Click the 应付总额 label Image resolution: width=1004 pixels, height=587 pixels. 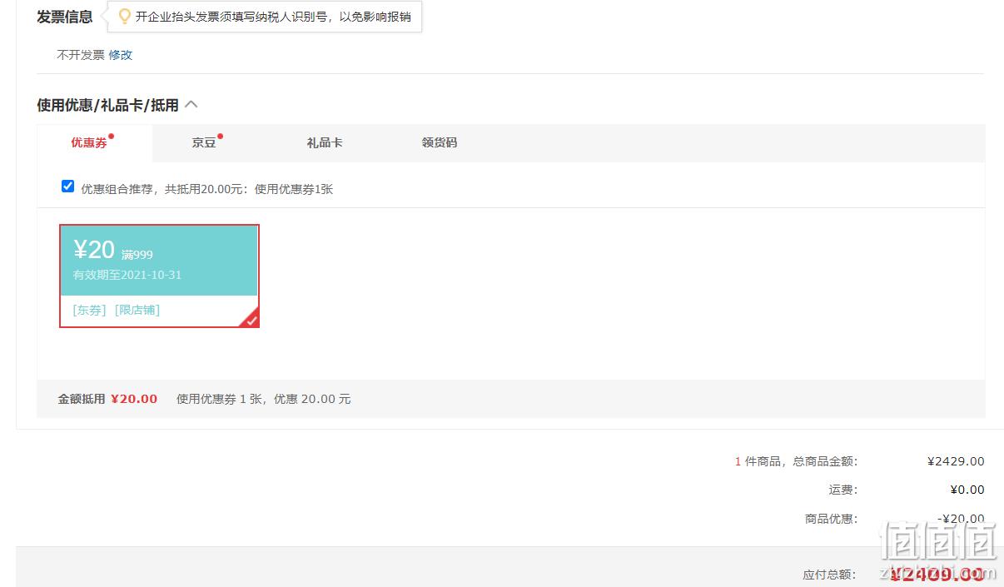point(830,575)
